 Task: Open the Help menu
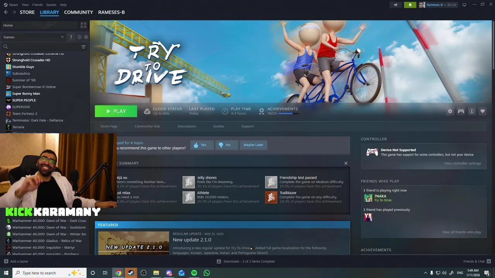pyautogui.click(x=63, y=5)
